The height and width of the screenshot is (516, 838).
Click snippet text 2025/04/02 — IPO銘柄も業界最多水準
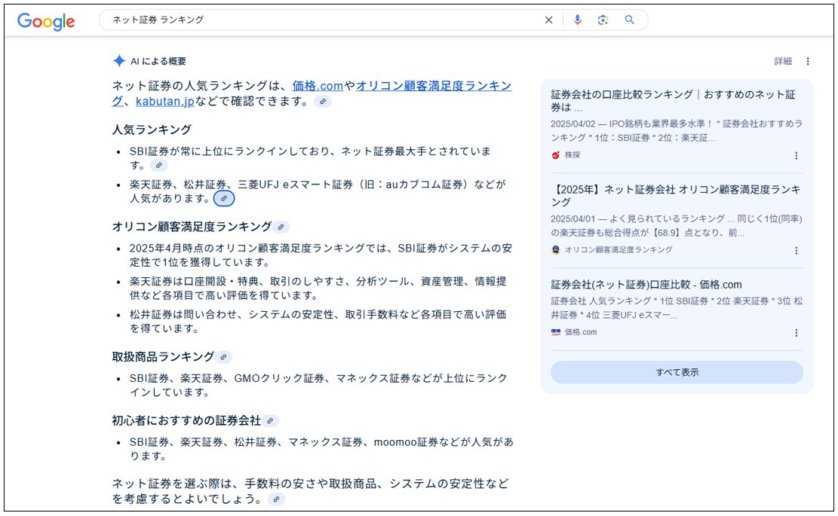click(x=677, y=131)
